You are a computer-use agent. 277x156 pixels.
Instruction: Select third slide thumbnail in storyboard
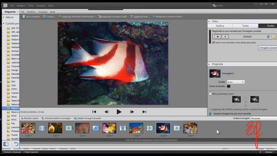click(x=82, y=128)
